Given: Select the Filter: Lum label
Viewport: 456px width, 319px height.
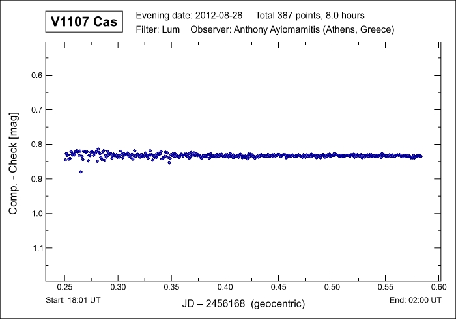Looking at the screenshot, I should pos(158,30).
